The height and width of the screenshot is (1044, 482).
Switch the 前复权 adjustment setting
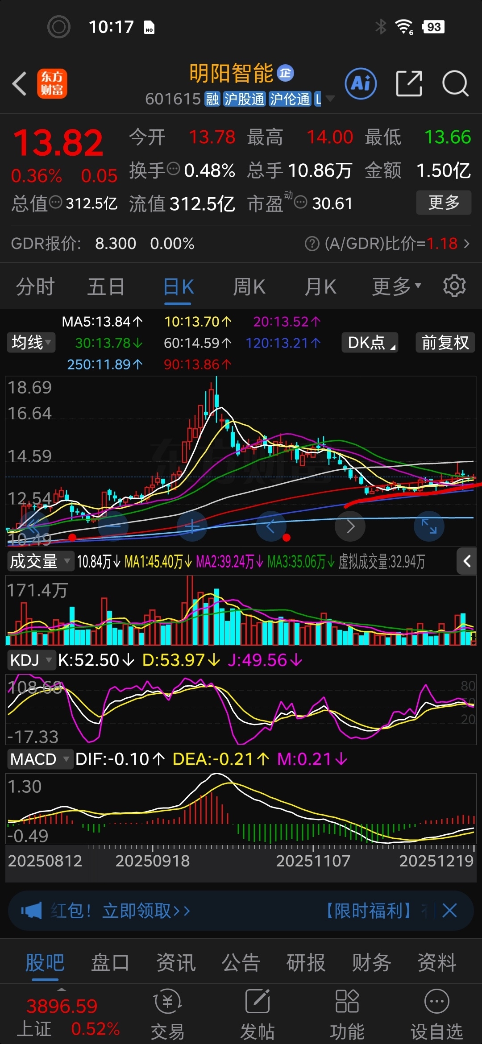pos(445,343)
